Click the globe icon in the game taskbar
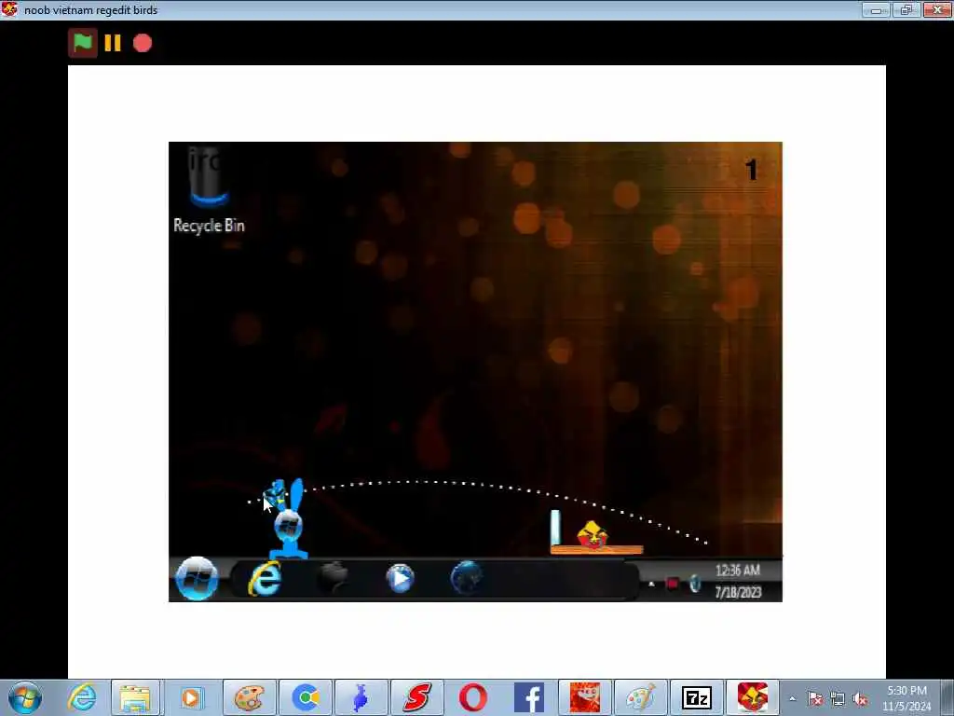Viewport: 954px width, 716px height. pos(467,577)
